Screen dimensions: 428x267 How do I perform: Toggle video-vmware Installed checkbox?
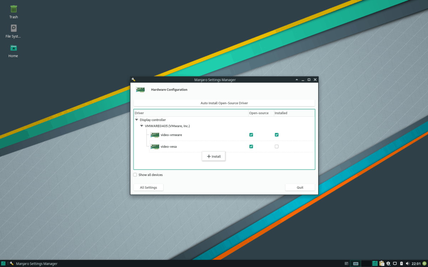(x=276, y=135)
